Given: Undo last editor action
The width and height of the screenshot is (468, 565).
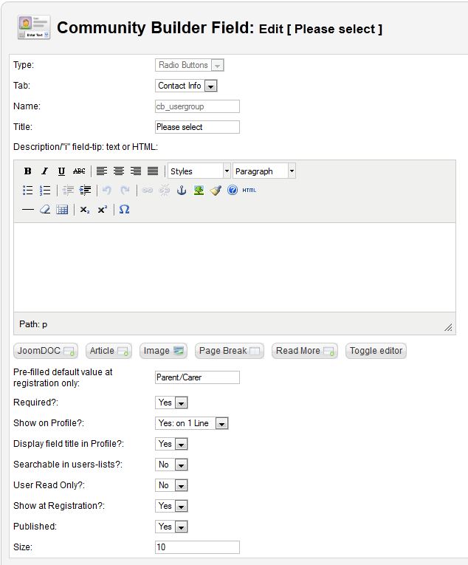Looking at the screenshot, I should (x=106, y=191).
